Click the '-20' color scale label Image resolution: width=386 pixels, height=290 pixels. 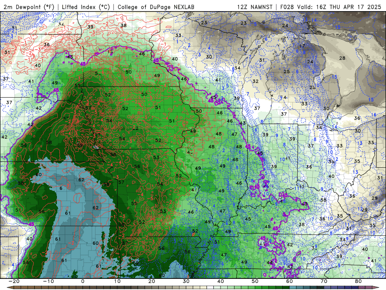click(14, 281)
